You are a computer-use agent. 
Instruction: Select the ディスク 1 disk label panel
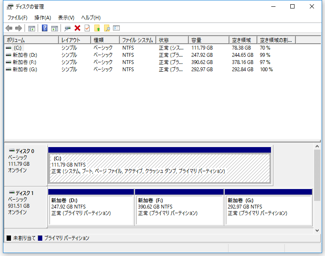[x=26, y=207]
